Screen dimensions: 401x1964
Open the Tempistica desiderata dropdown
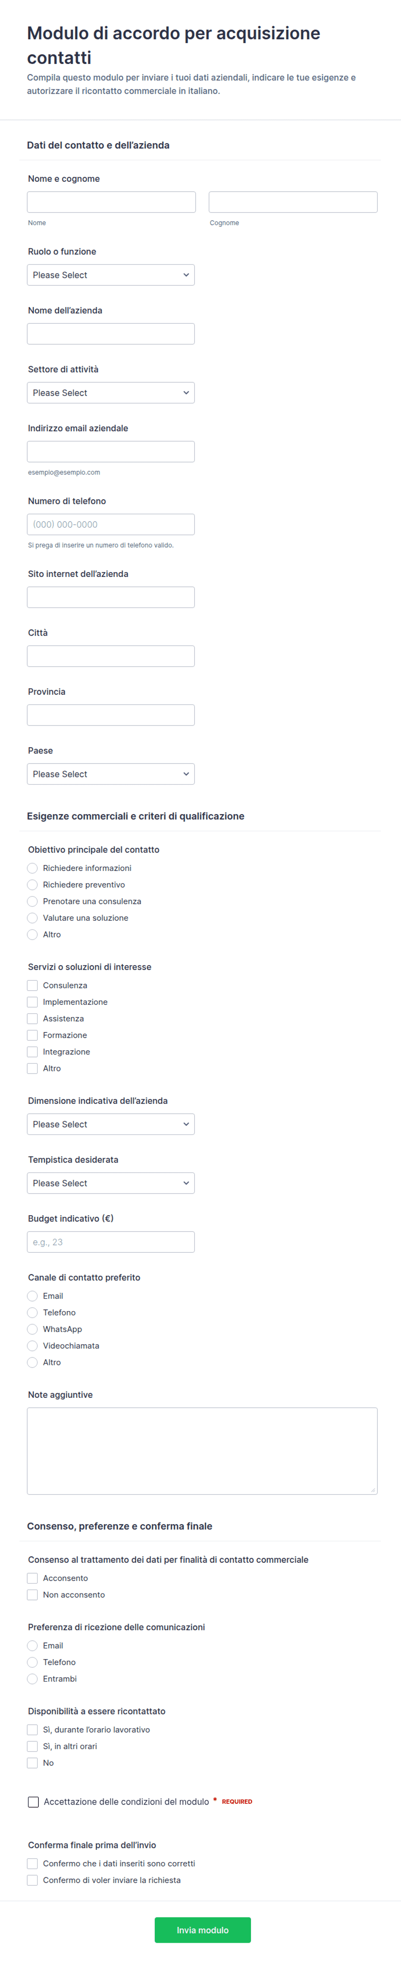coord(110,1182)
